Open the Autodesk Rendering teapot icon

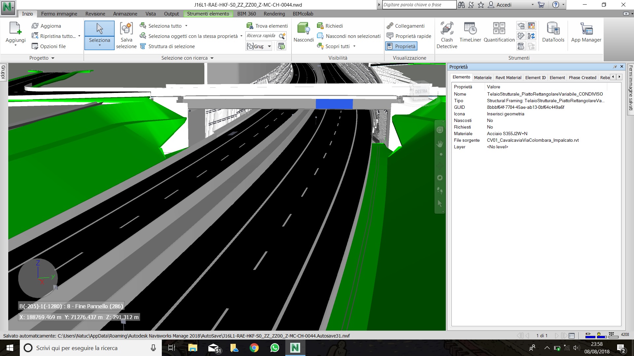pyautogui.click(x=521, y=26)
